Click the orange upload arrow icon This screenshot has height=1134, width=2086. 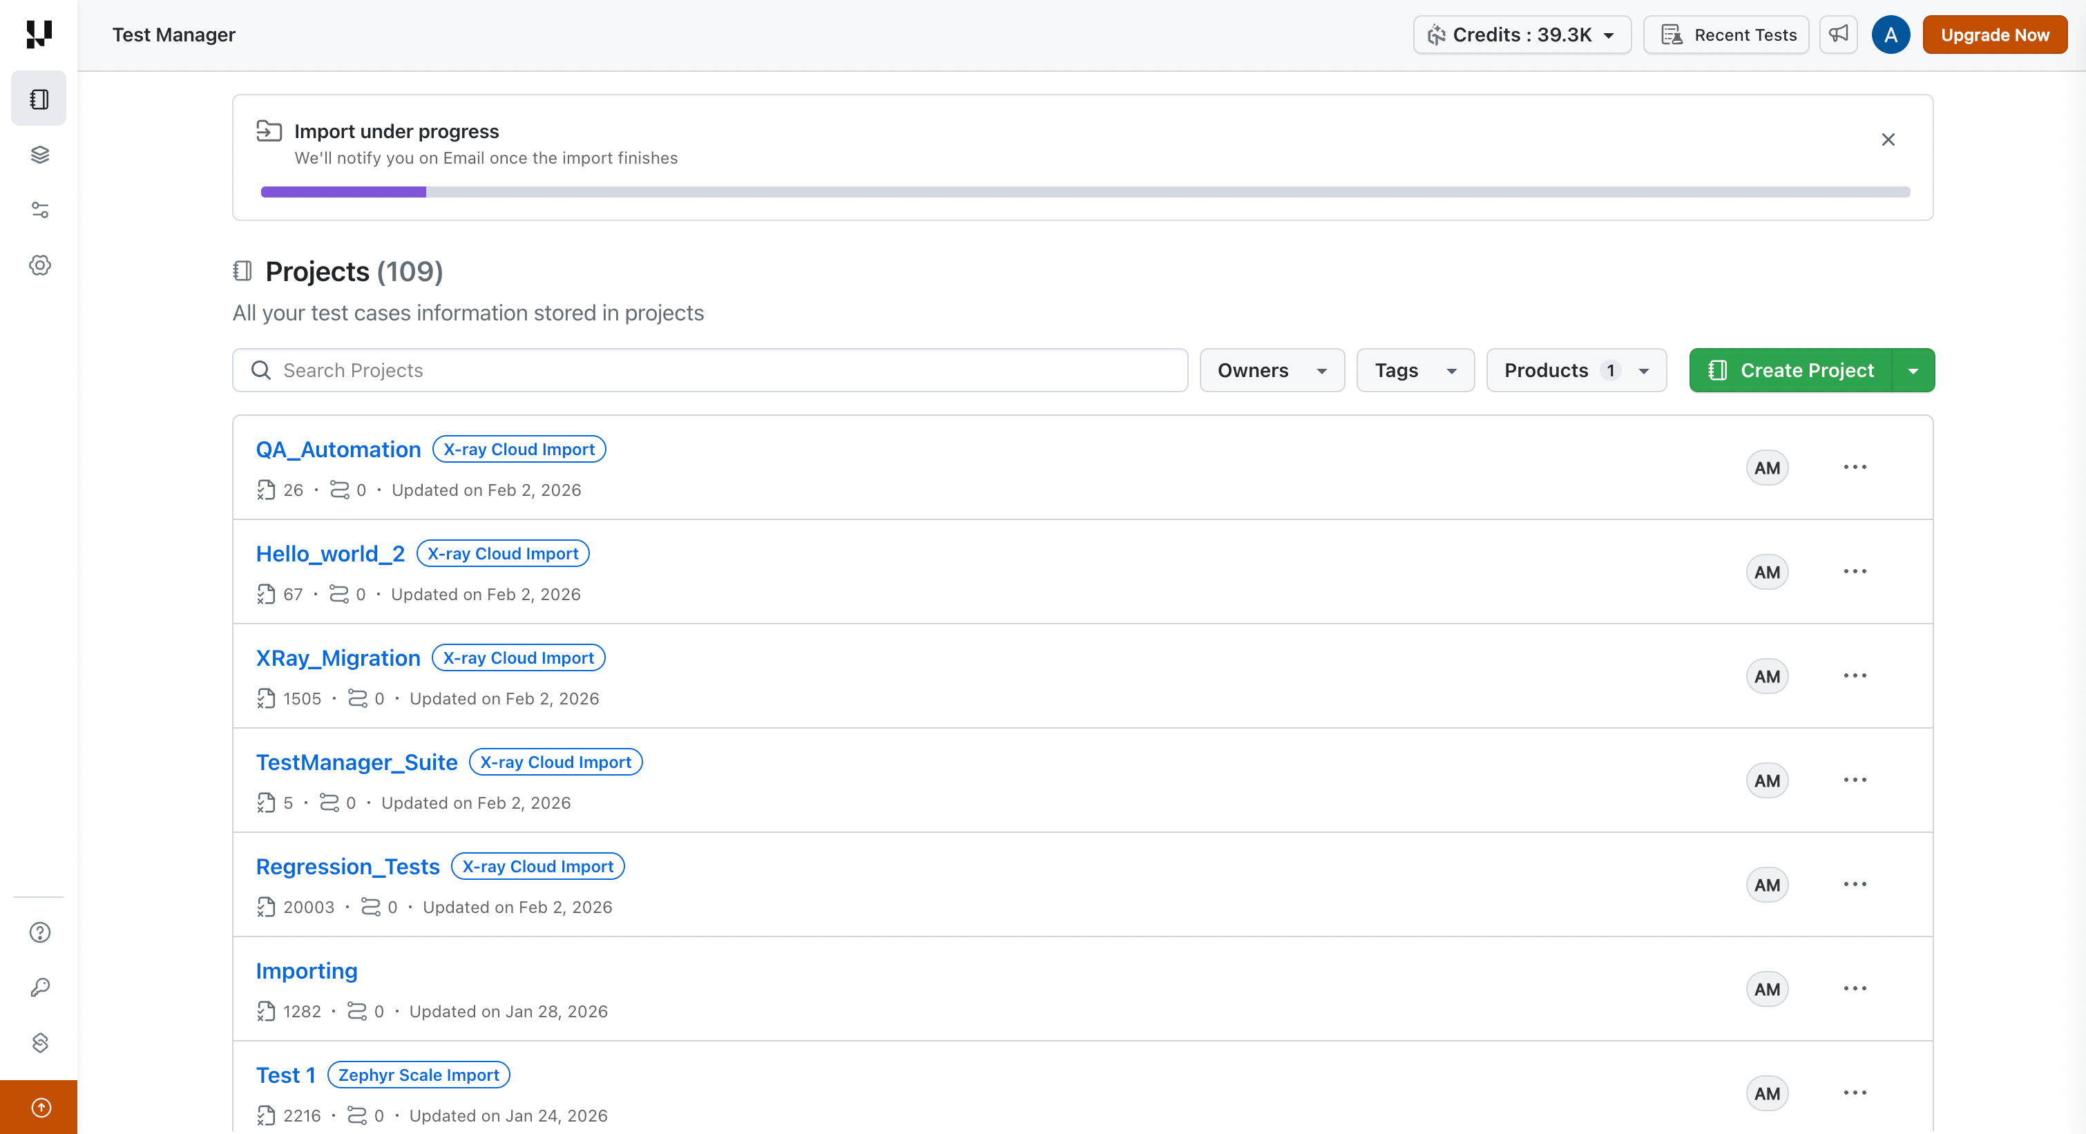click(41, 1107)
